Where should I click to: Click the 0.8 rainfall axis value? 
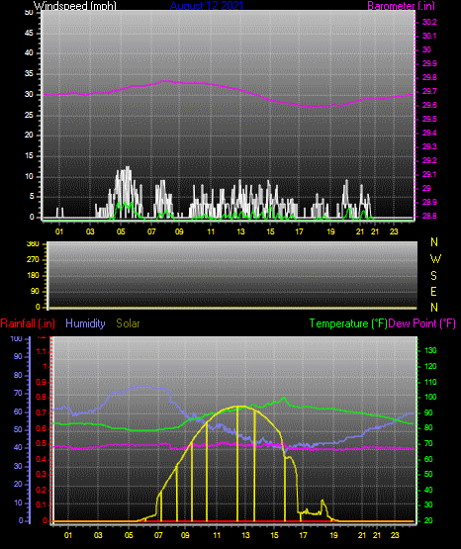tap(42, 398)
